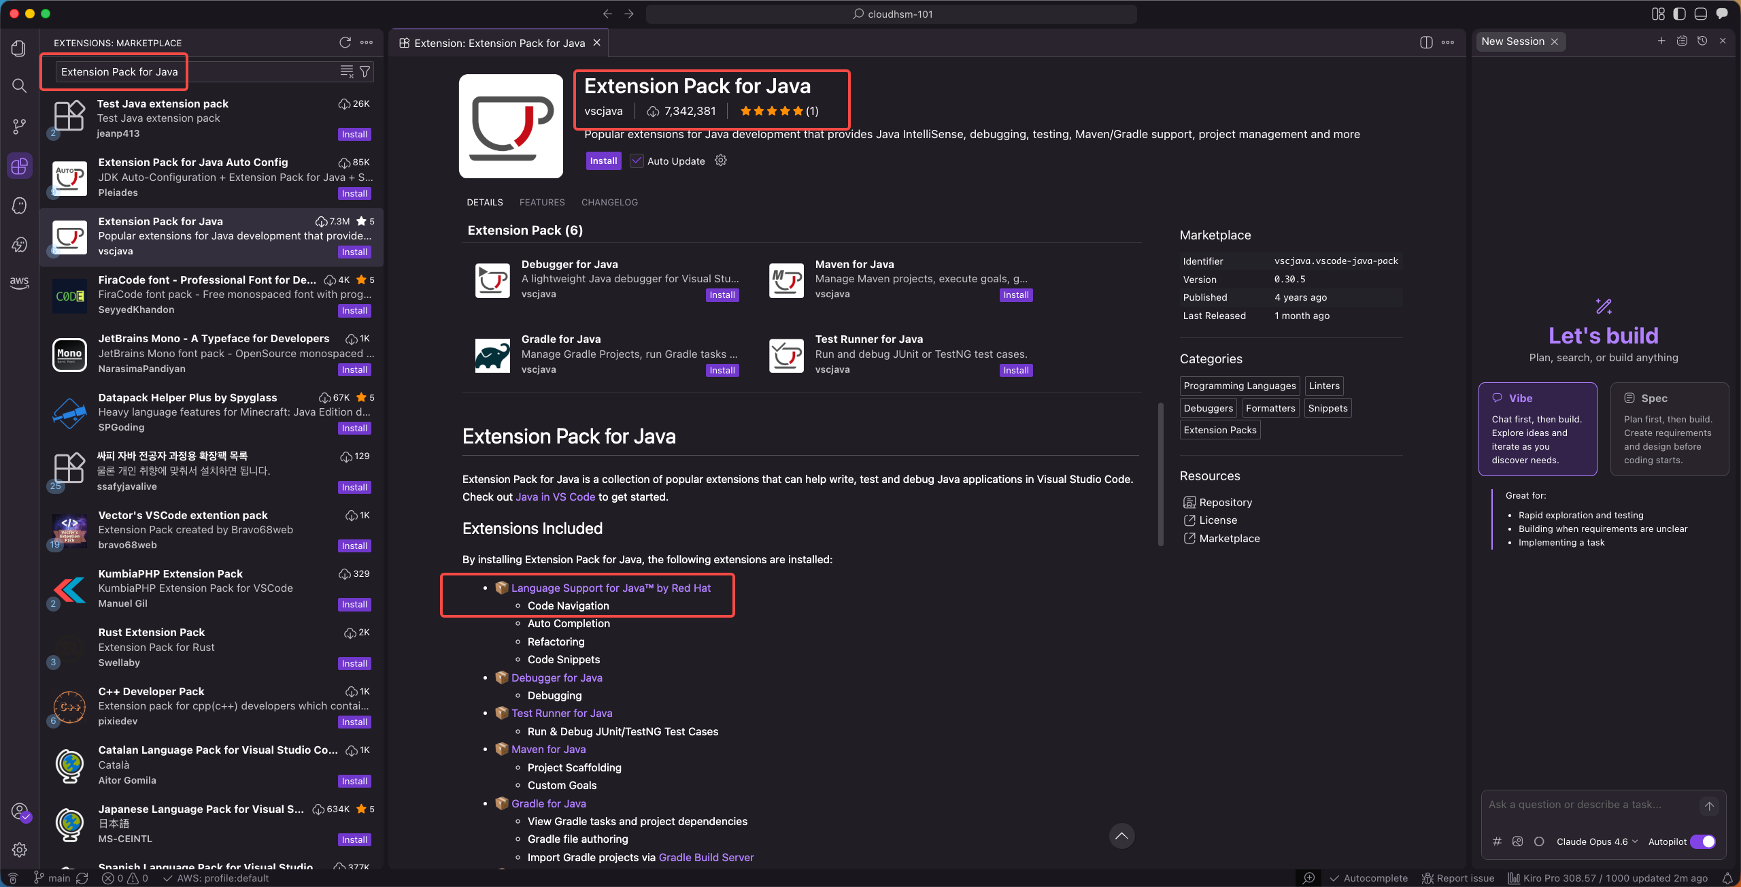Viewport: 1741px width, 887px height.
Task: Install Extension Pack for Java
Action: pyautogui.click(x=603, y=161)
